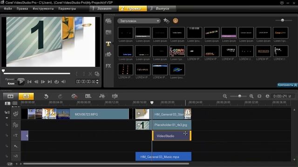
Task: Open the Transitions library panel
Action: (108, 32)
